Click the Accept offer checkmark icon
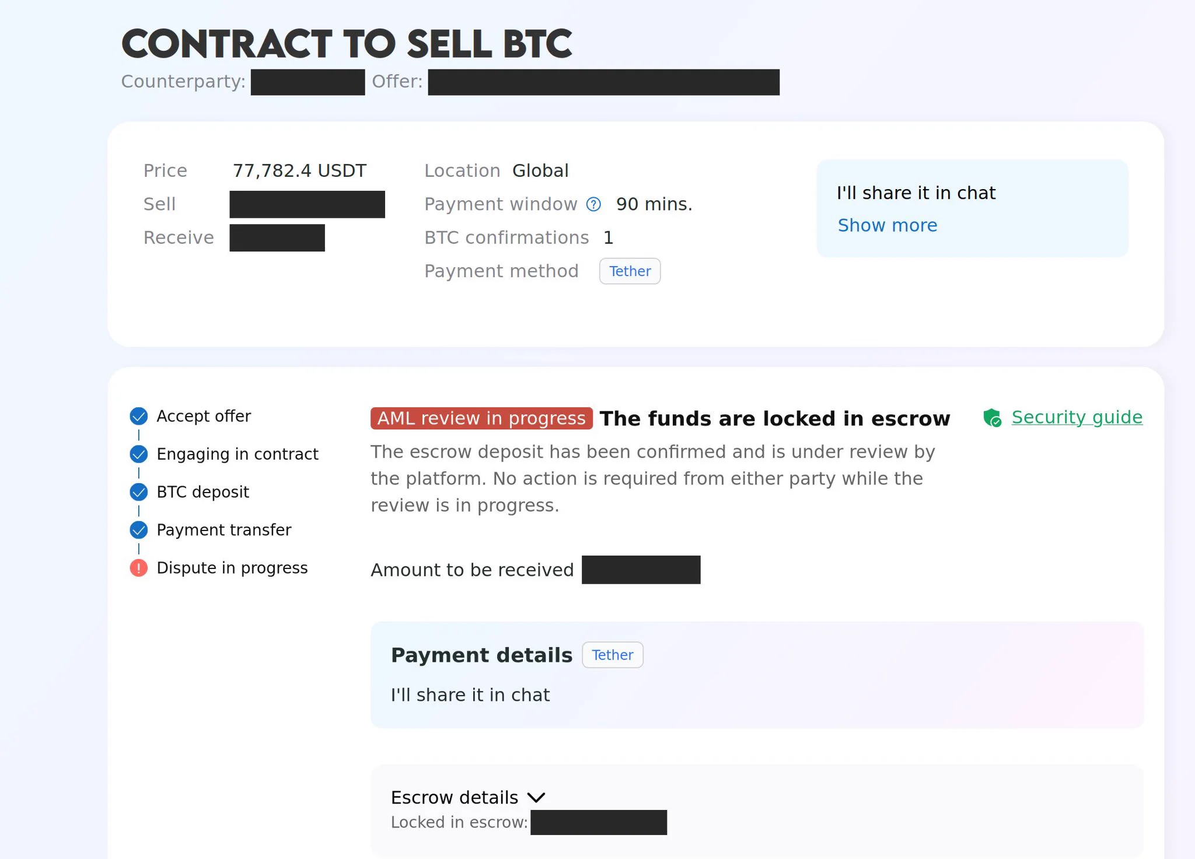Viewport: 1195px width, 859px height. tap(139, 416)
